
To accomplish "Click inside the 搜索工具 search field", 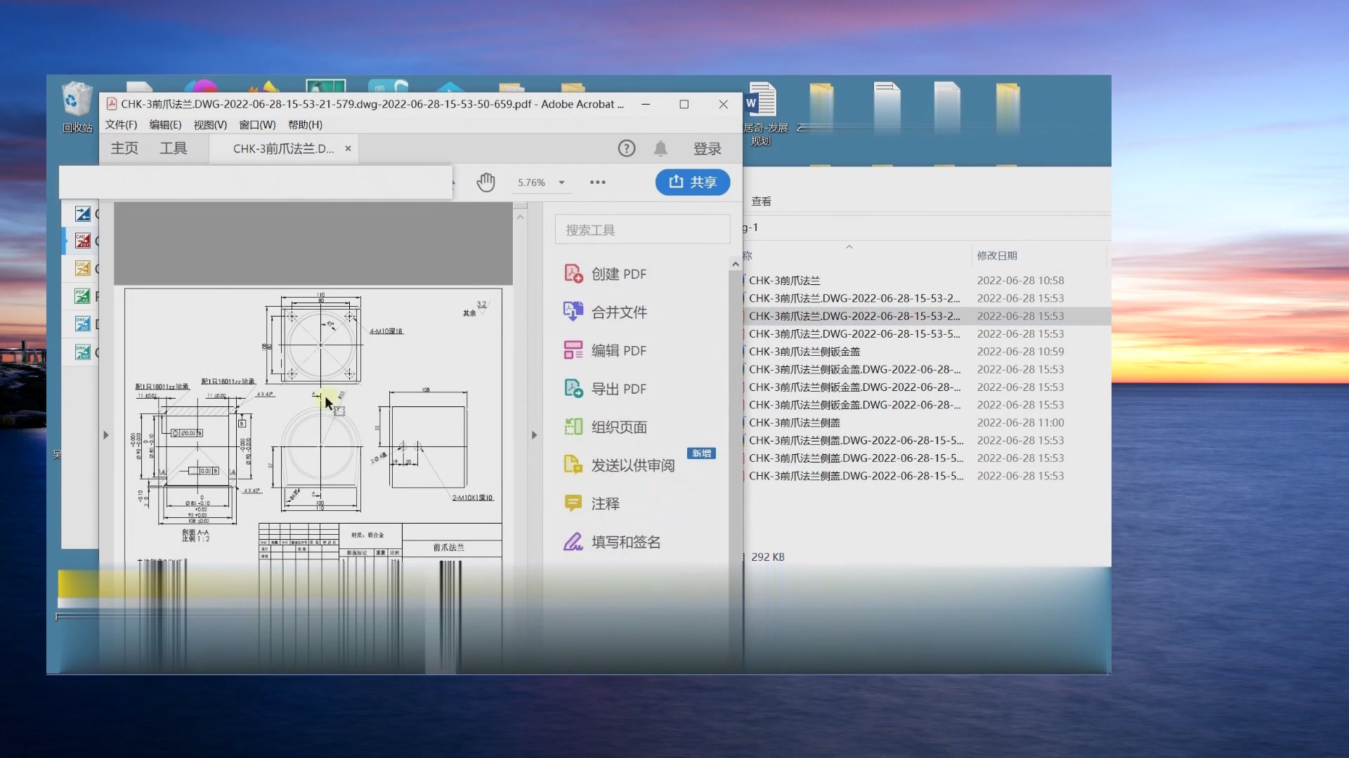I will point(641,229).
